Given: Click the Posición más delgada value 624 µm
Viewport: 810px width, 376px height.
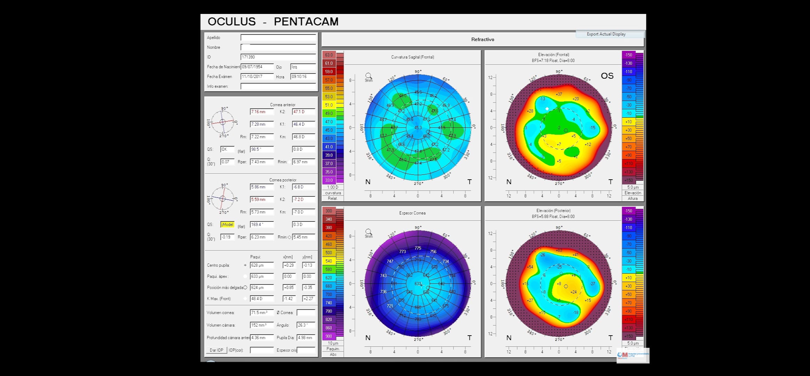Looking at the screenshot, I should coord(262,288).
